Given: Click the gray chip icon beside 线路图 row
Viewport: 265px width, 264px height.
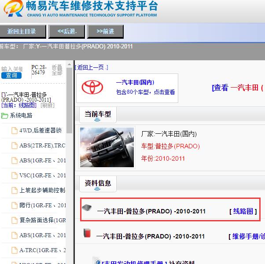Looking at the screenshot, I should 87,208.
